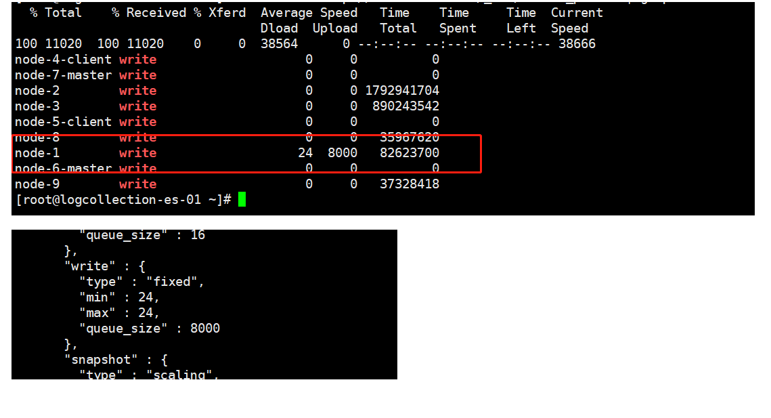Select the value 82623700 for node-1
Screen dimensions: 771x418
pyautogui.click(x=410, y=153)
